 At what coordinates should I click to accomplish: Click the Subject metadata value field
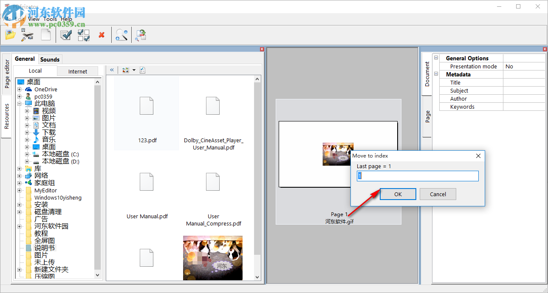tap(524, 90)
